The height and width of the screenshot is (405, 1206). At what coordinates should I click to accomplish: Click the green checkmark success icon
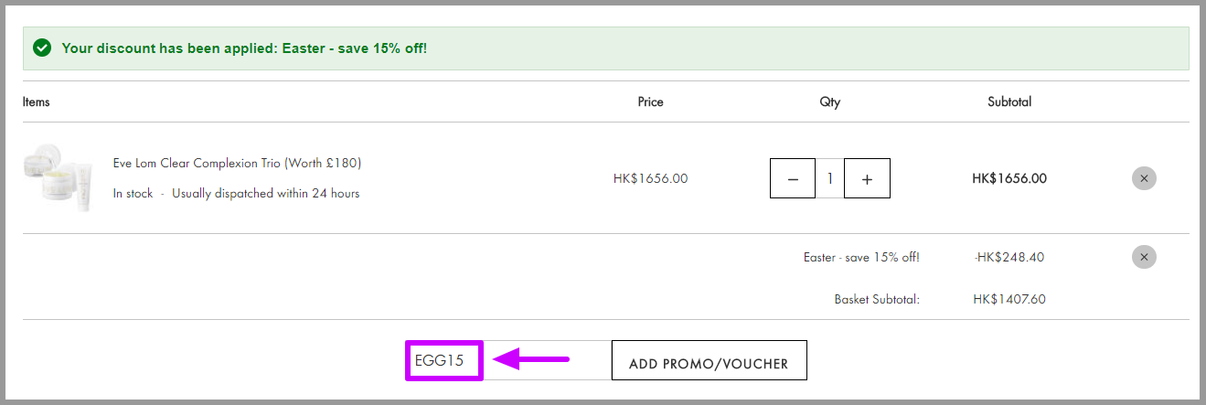tap(41, 48)
